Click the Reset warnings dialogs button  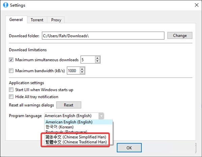click(x=68, y=105)
